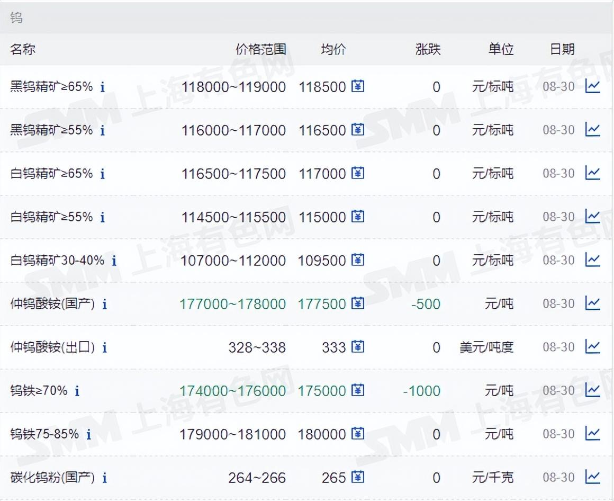The image size is (614, 501).
Task: Click the ¥ icon next to 333
Action: pyautogui.click(x=358, y=347)
